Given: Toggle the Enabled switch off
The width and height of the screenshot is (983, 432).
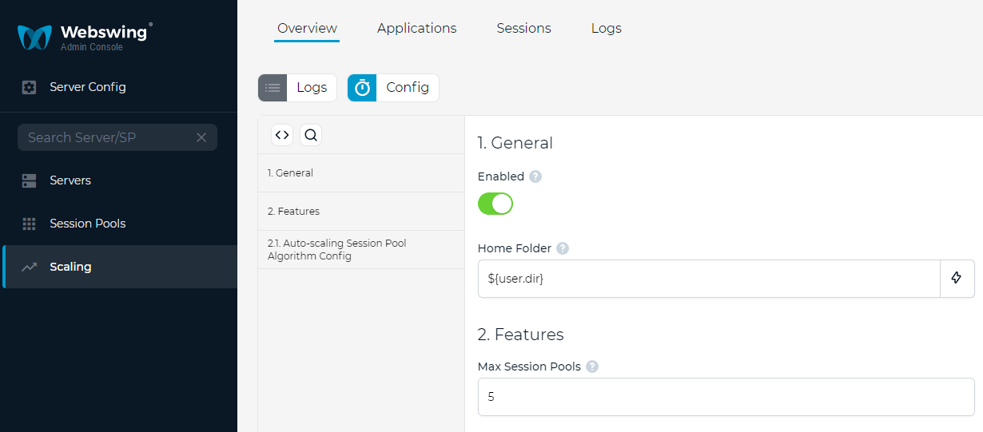Looking at the screenshot, I should (495, 204).
